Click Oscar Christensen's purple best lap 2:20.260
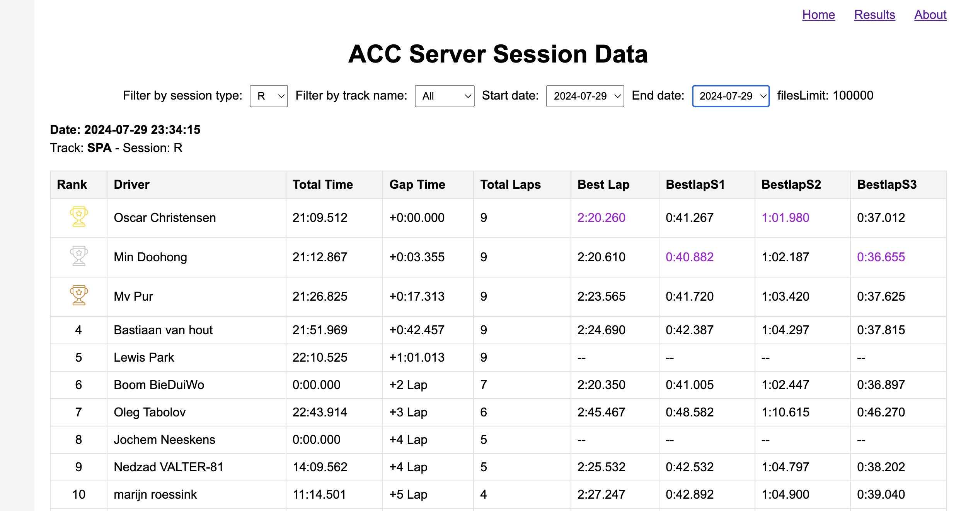This screenshot has height=511, width=961. coord(601,218)
